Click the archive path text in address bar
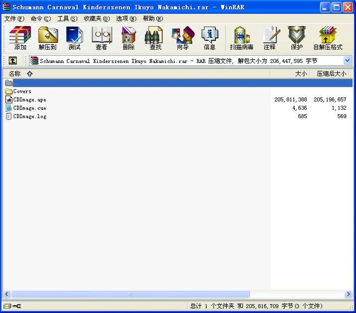 point(179,61)
